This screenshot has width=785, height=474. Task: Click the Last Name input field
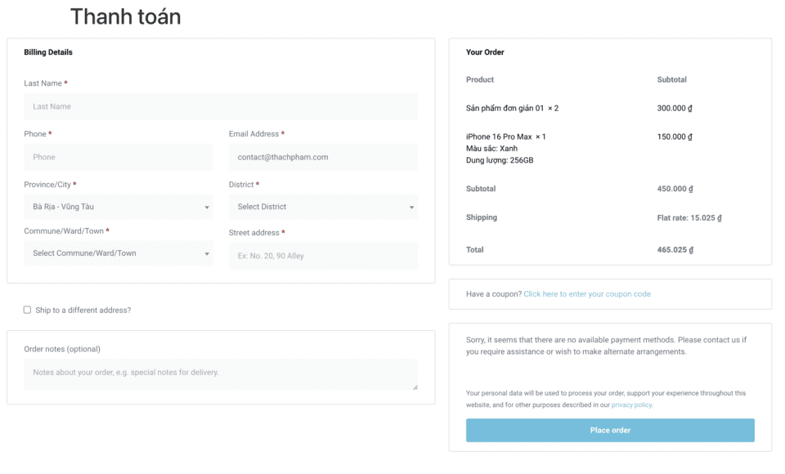pos(221,106)
